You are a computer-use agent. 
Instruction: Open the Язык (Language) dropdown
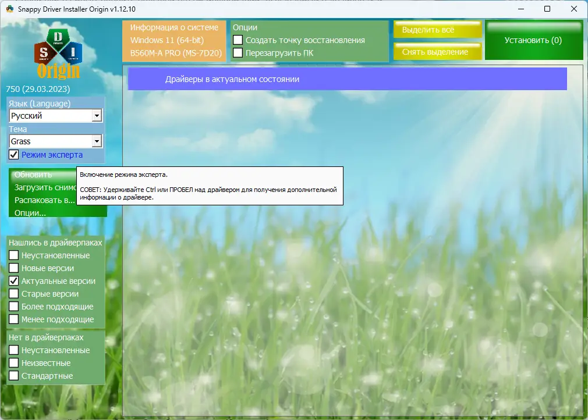pos(97,115)
